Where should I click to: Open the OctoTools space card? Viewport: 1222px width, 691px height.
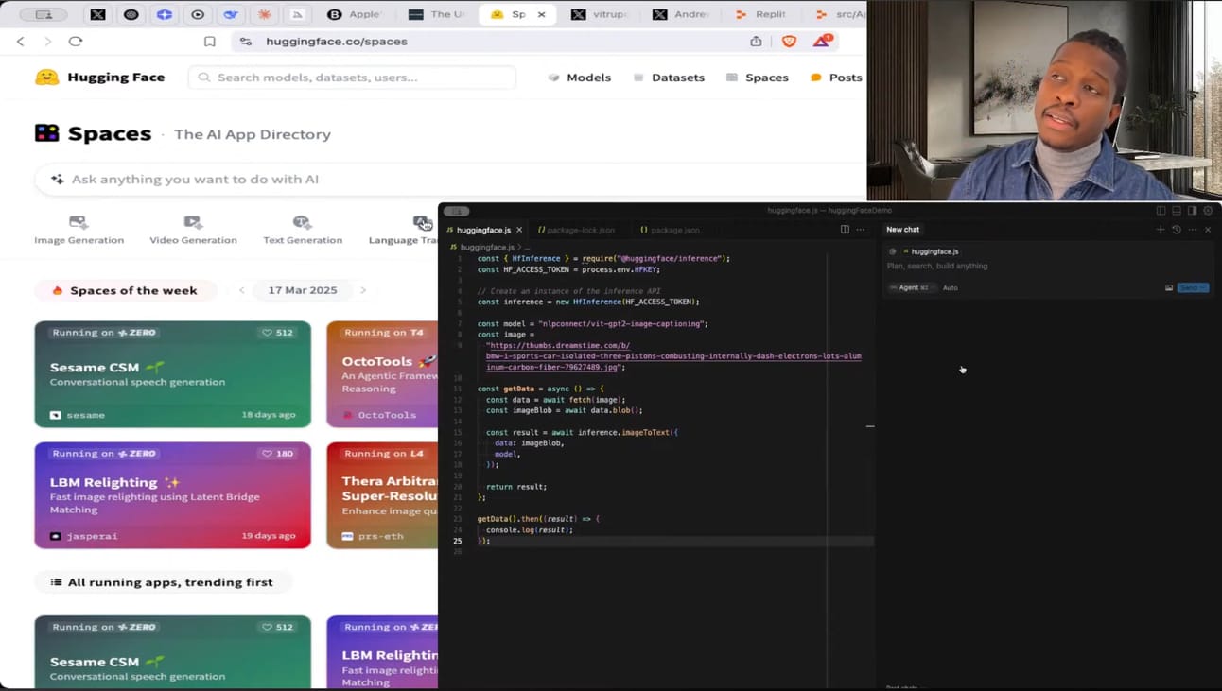[382, 374]
